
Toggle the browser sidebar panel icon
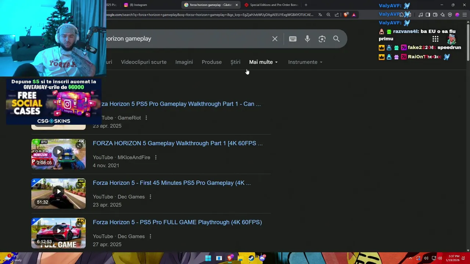click(x=428, y=15)
